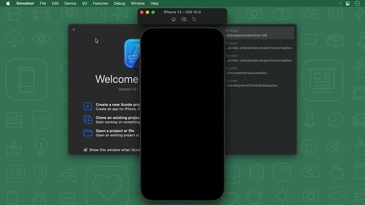Screen dimensions: 365x205
Task: Select Runner project in Flutter/bullseye/ios
Action: pos(259,83)
